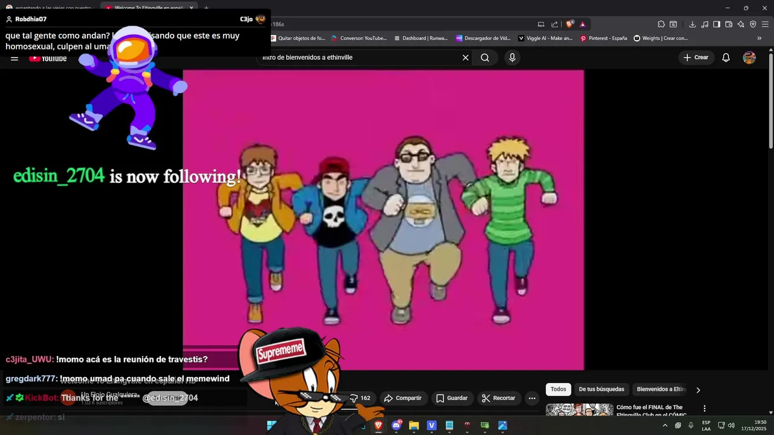Click the share page icon in the address bar
Screen dimensions: 774x435
554,24
